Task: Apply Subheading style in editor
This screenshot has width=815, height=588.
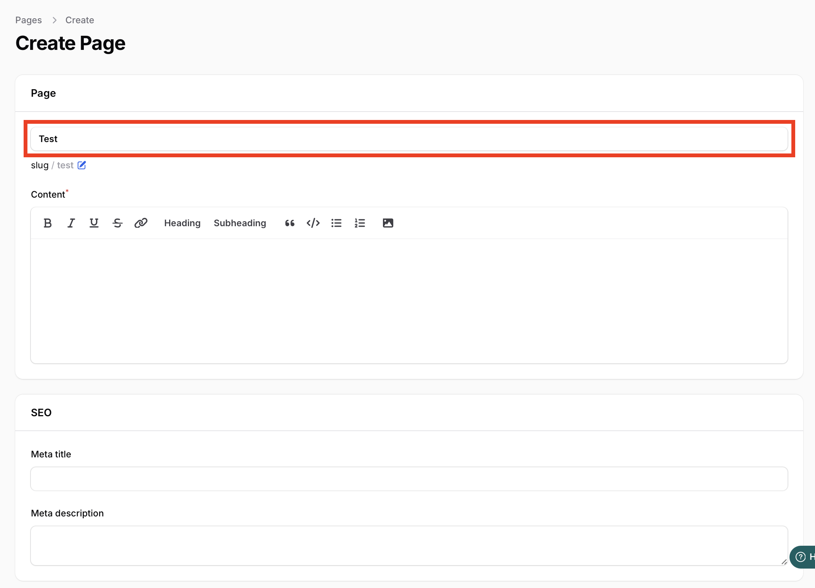Action: point(240,223)
